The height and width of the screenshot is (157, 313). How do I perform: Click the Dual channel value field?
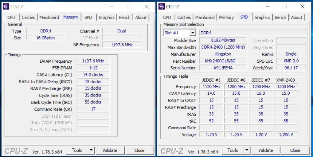click(122, 31)
